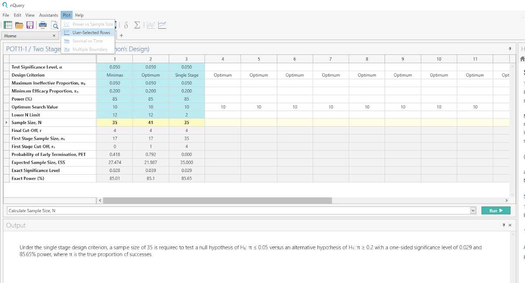Click the delta symbol toolbar icon
Screen dimensions: 525x283
point(126,25)
